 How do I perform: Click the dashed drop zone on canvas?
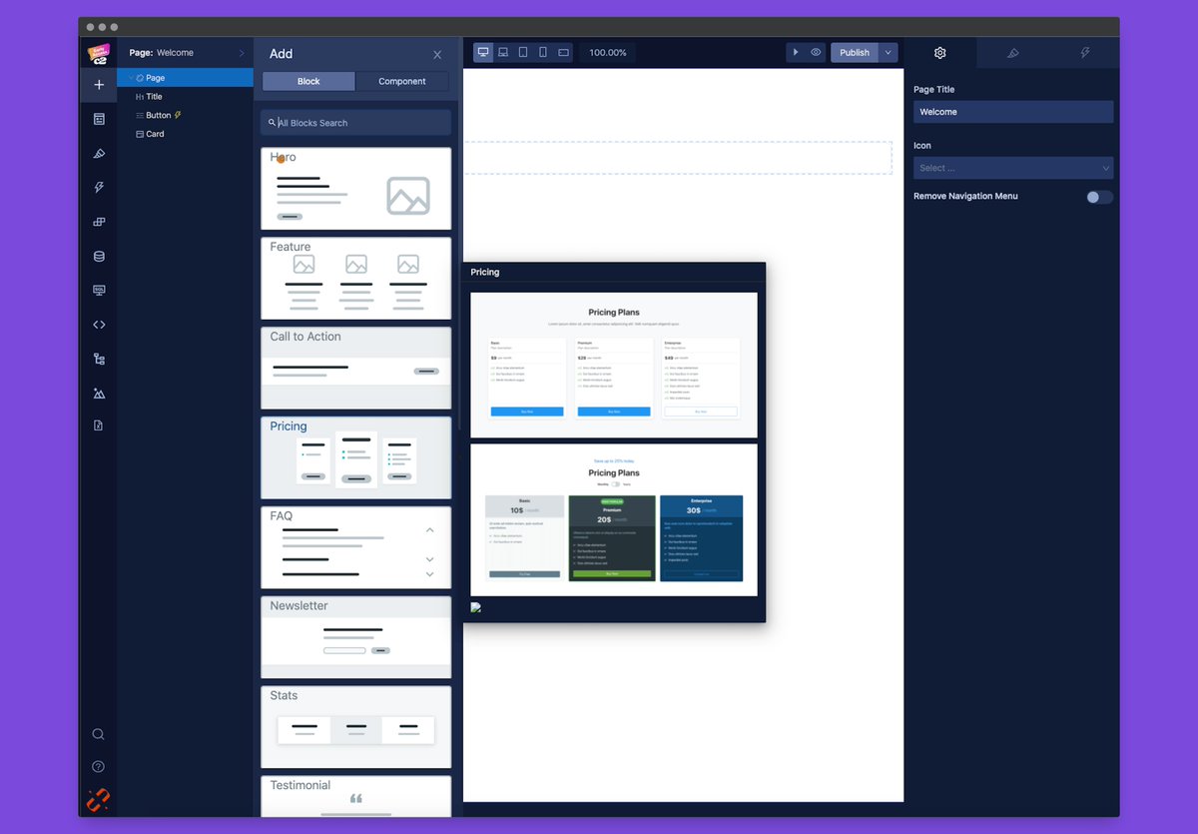pyautogui.click(x=678, y=158)
